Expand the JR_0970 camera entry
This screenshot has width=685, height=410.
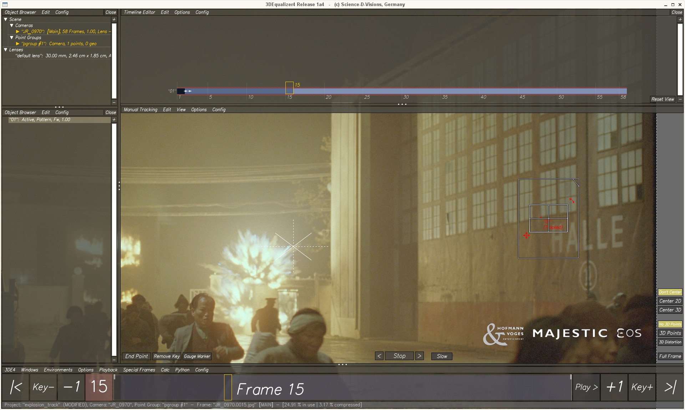(17, 31)
